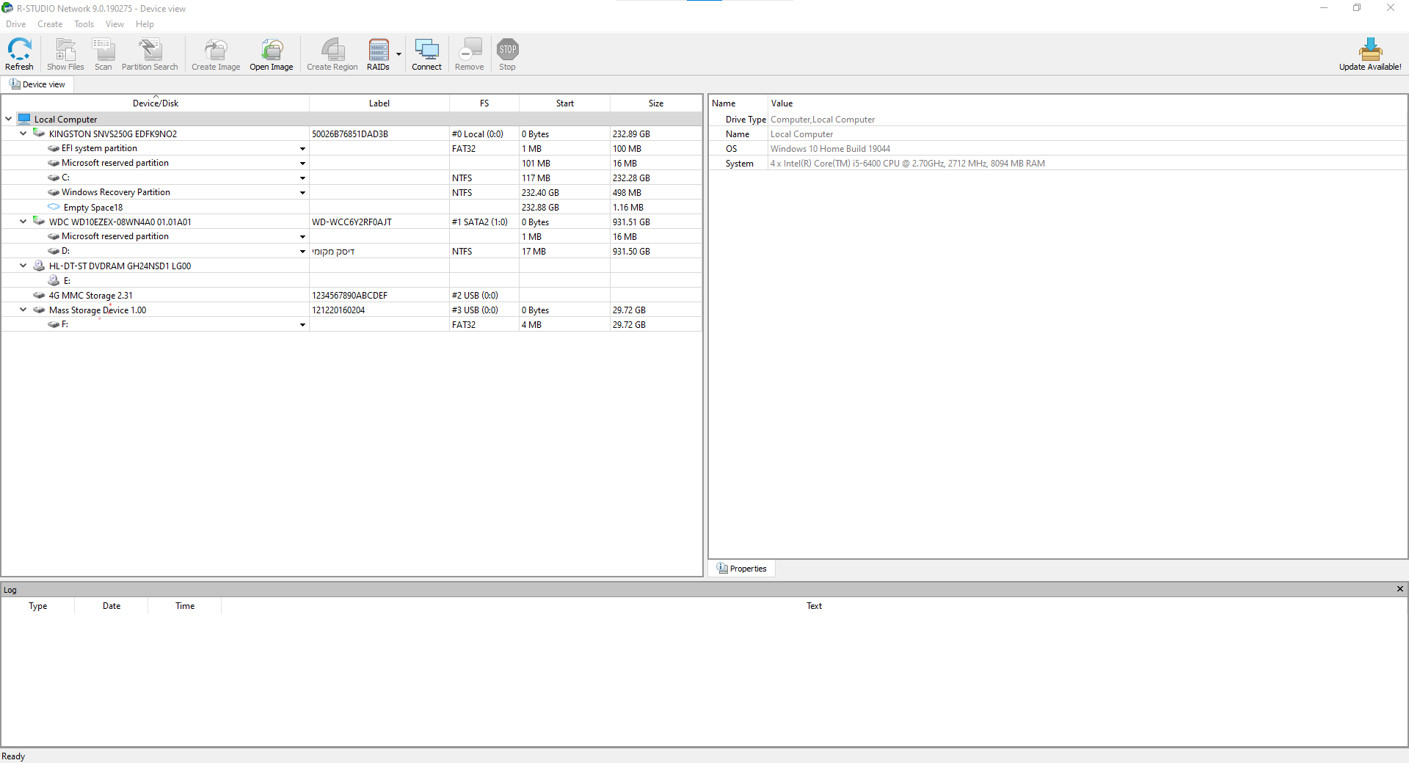Viewport: 1409px width, 763px height.
Task: Sort by the FS column header
Action: [484, 103]
